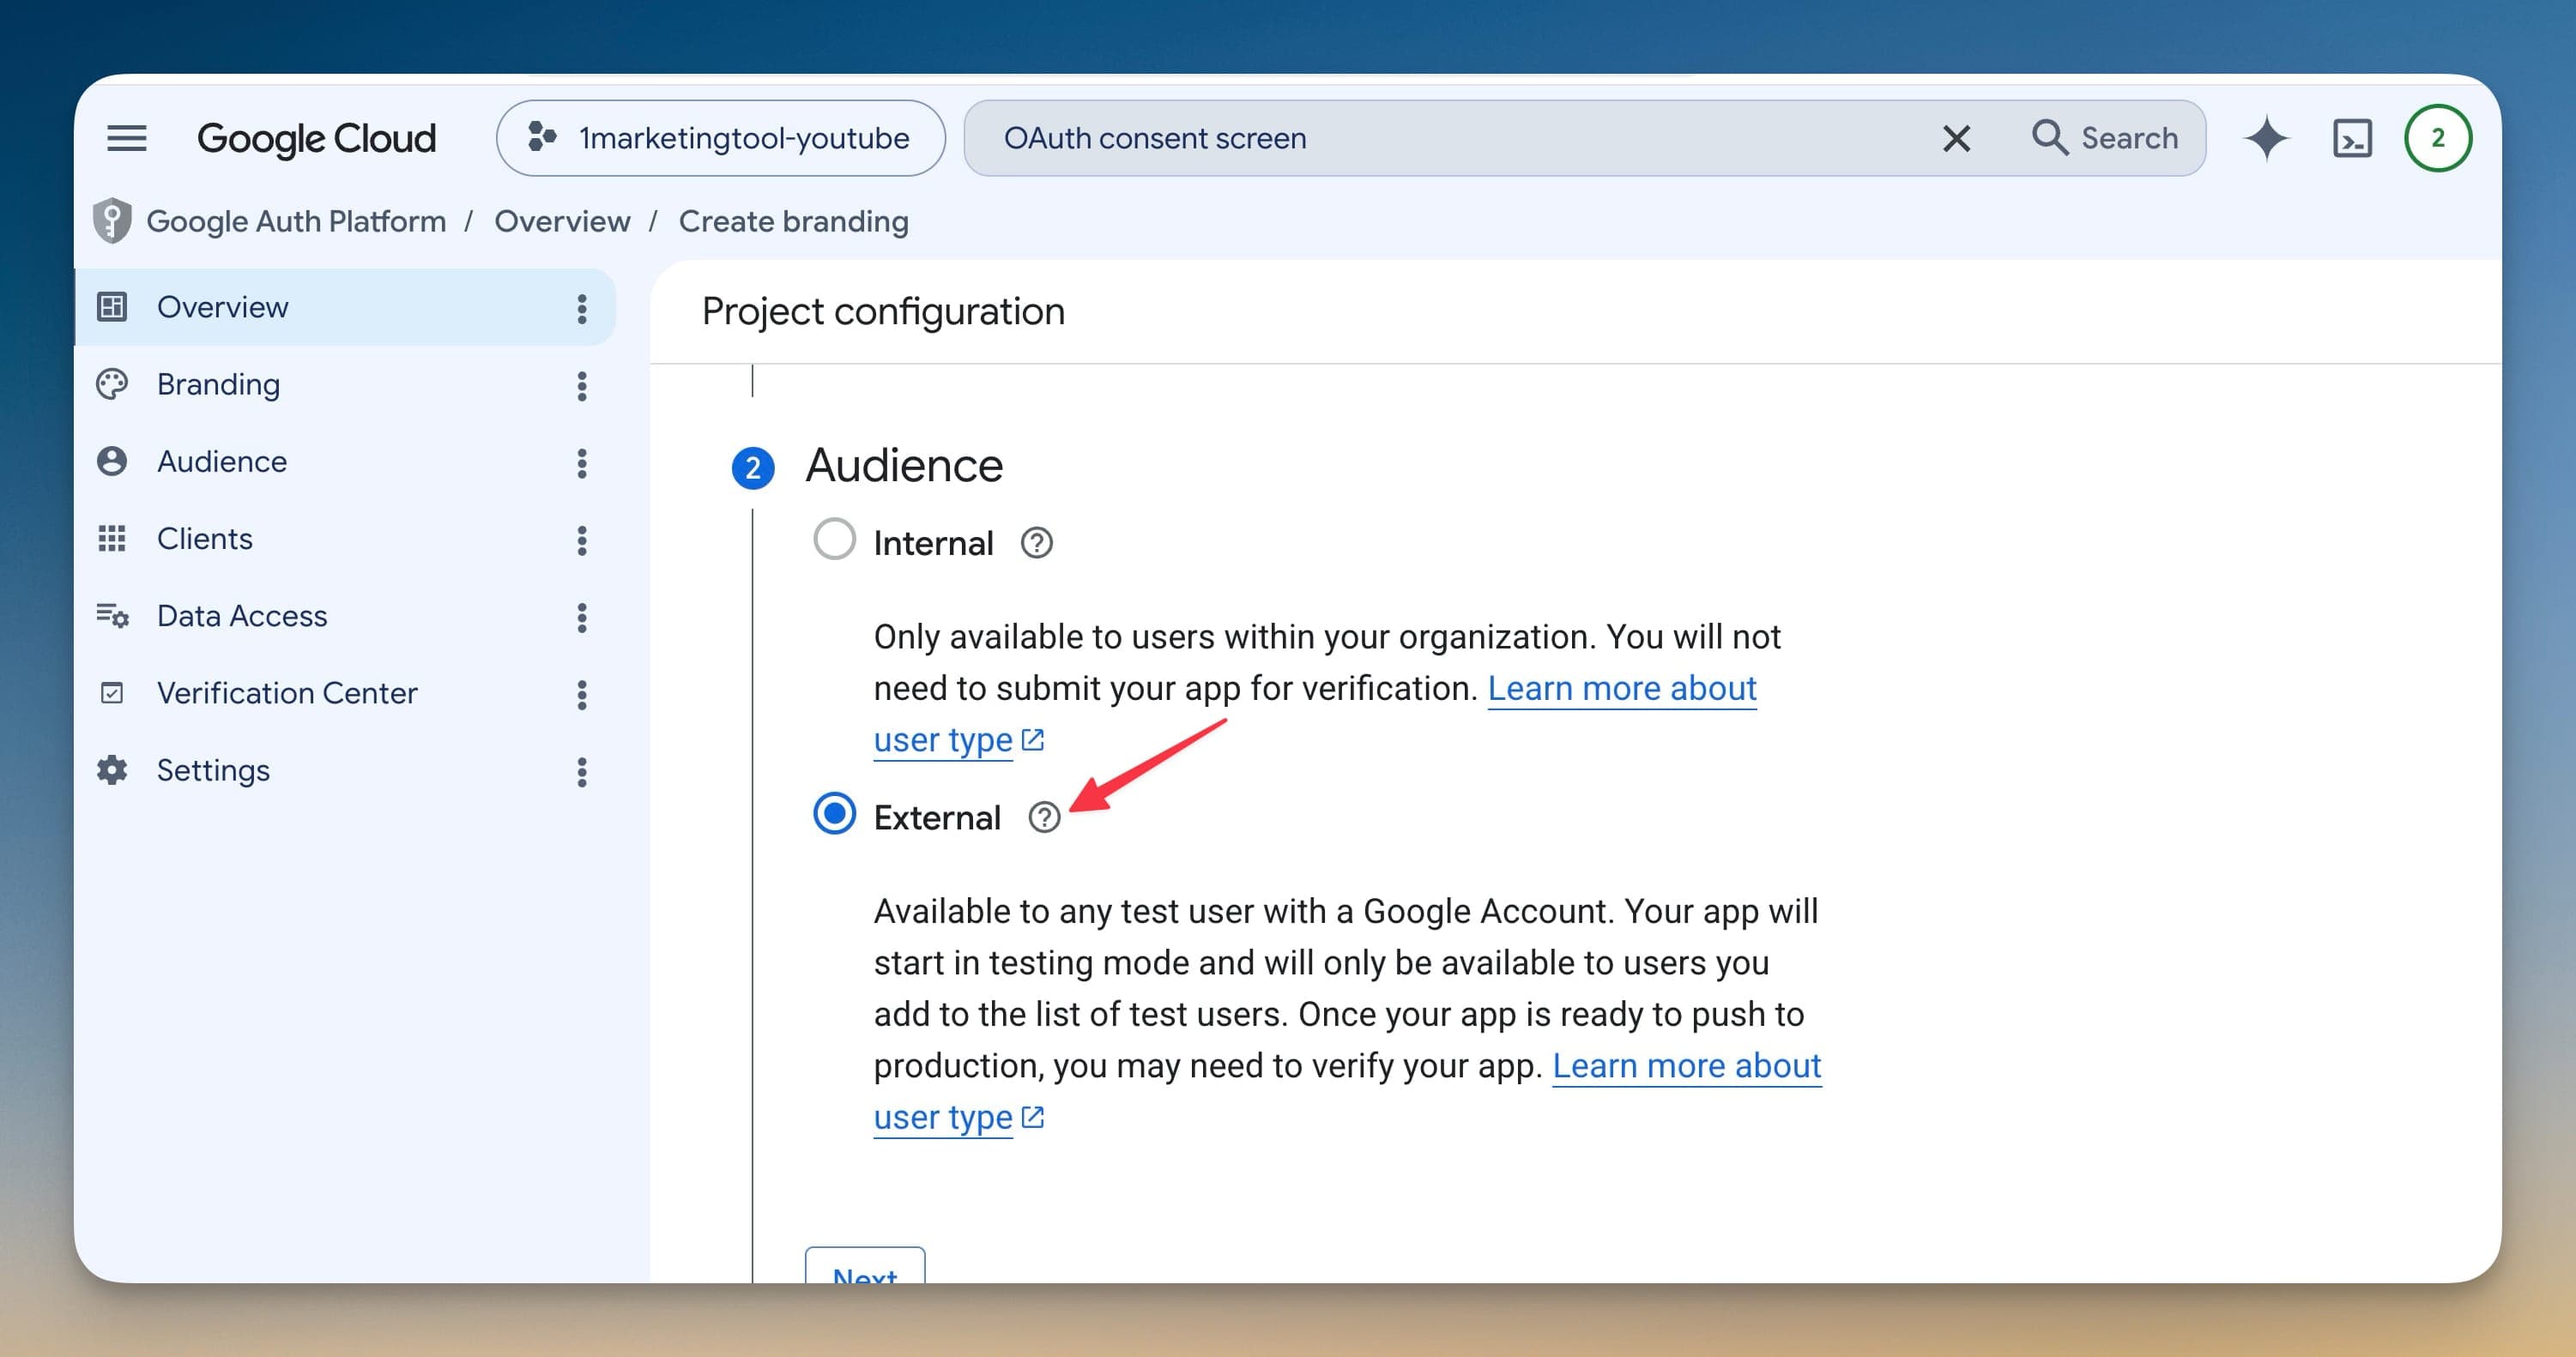Click the Google Auth Platform shield icon
This screenshot has width=2576, height=1357.
(112, 220)
